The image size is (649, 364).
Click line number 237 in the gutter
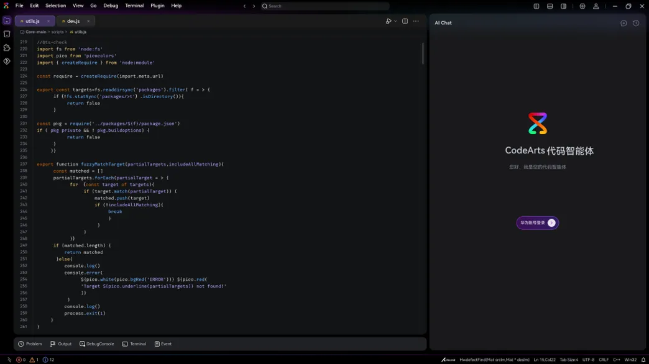click(x=24, y=164)
